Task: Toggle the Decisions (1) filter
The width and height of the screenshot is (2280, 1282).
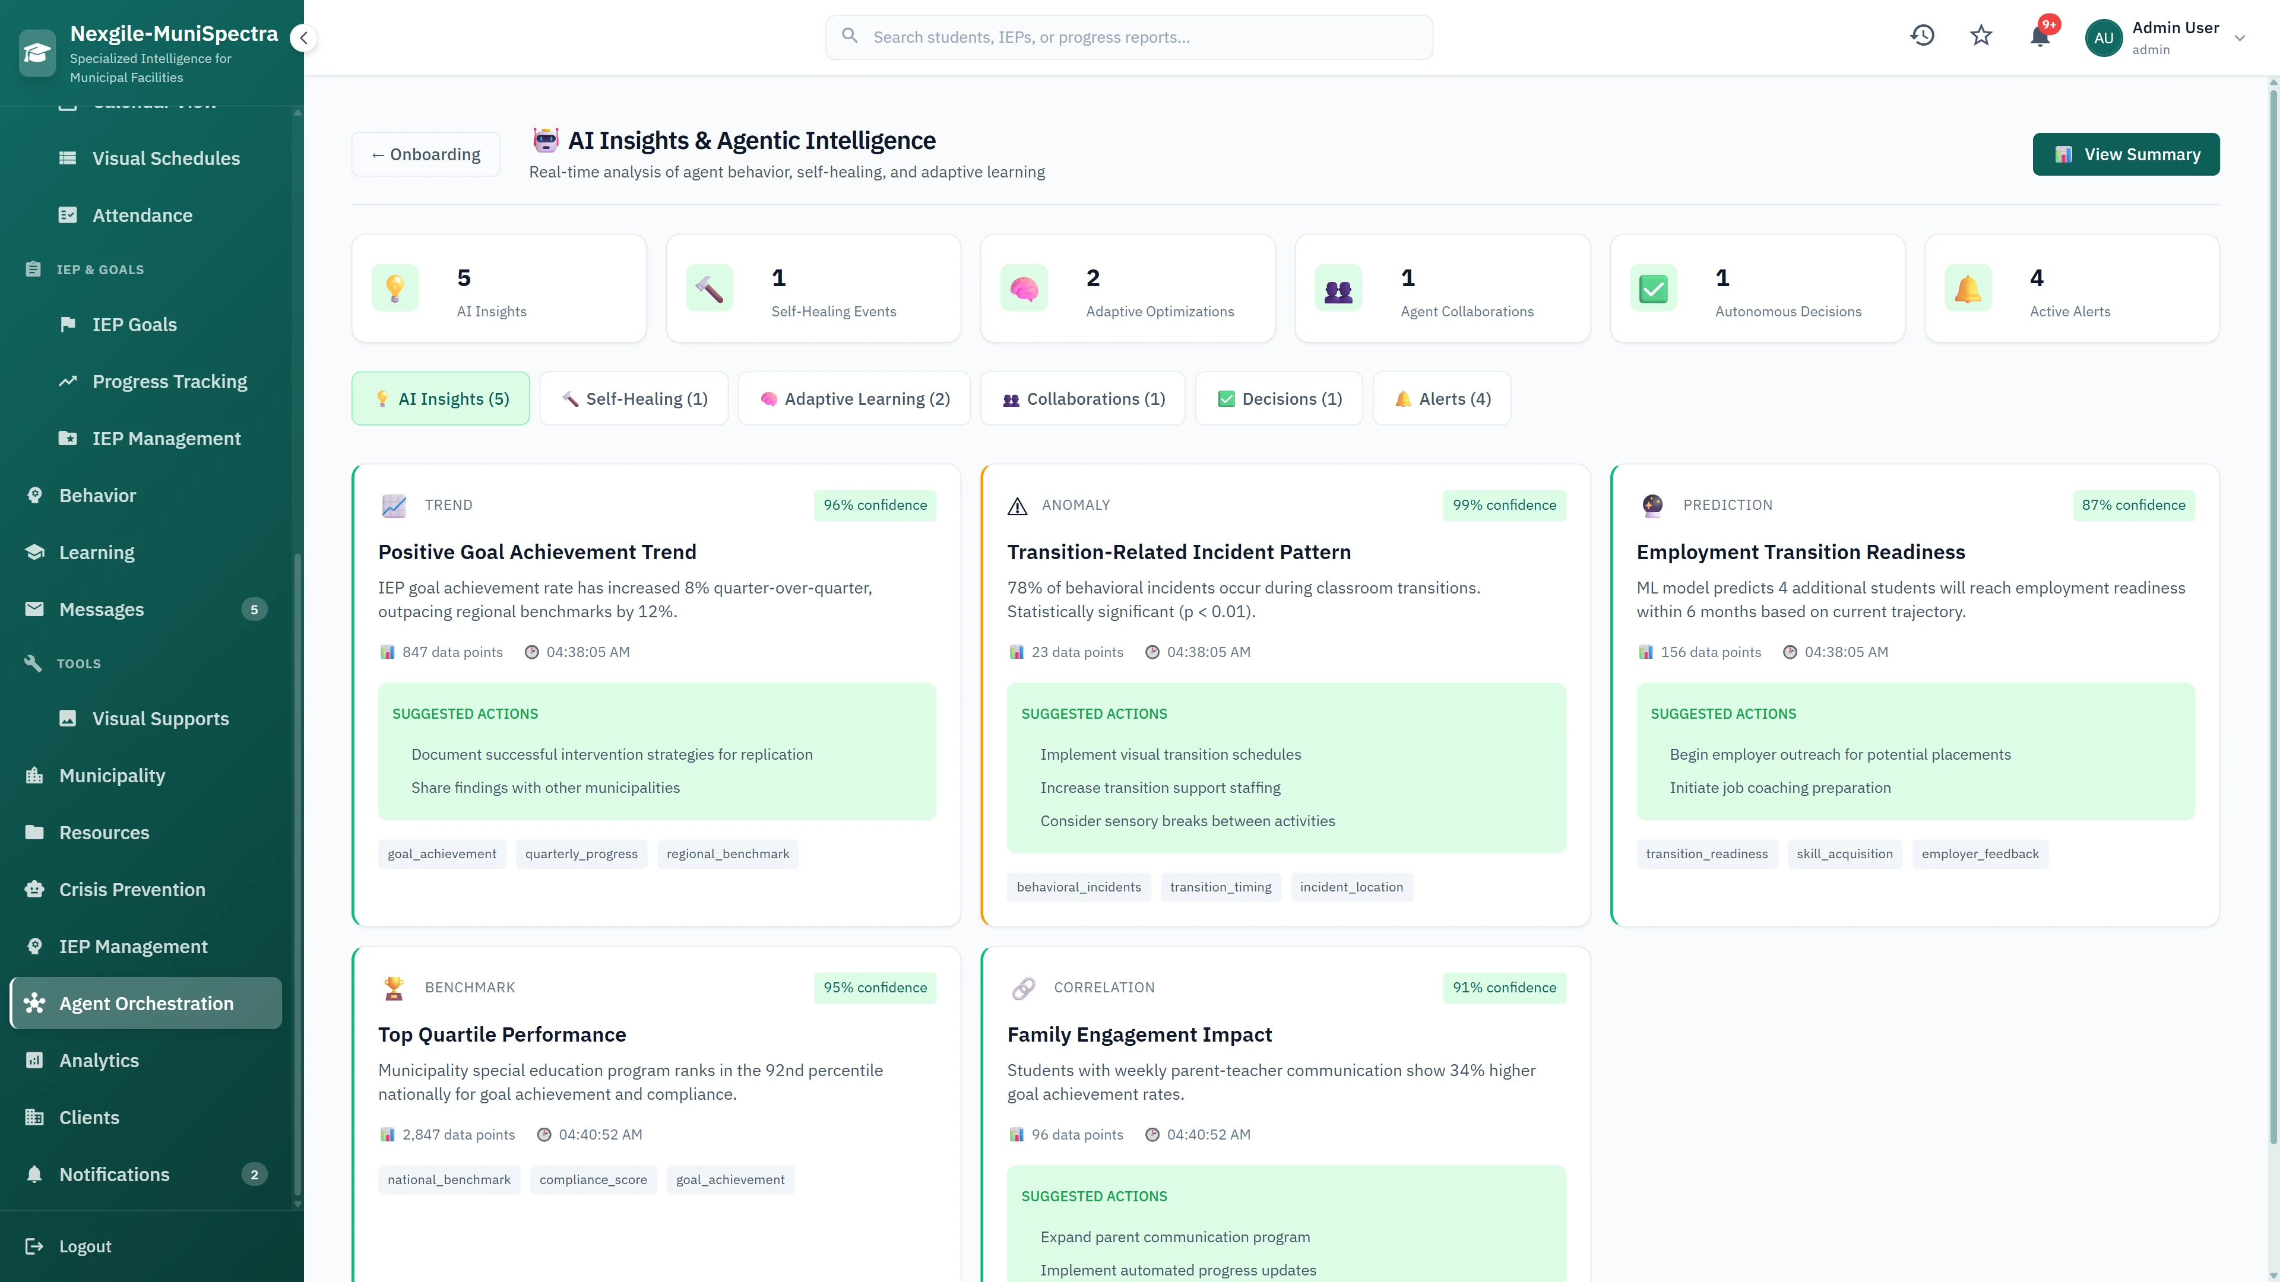Action: [1278, 398]
